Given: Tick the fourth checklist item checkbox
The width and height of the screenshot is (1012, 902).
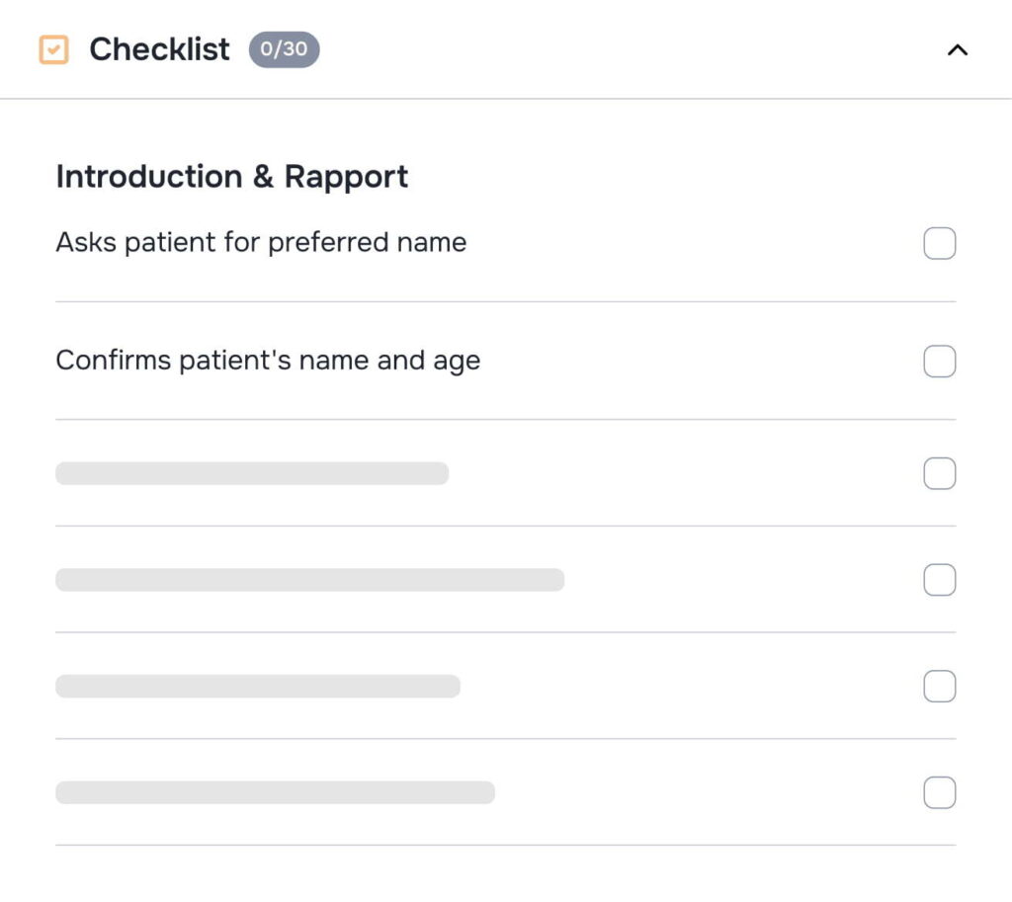Looking at the screenshot, I should coord(939,580).
